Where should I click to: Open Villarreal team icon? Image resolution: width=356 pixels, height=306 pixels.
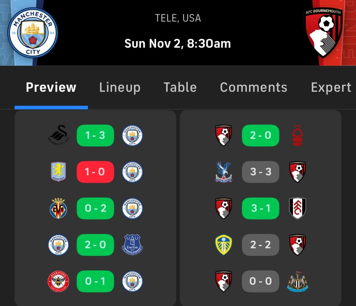[58, 208]
